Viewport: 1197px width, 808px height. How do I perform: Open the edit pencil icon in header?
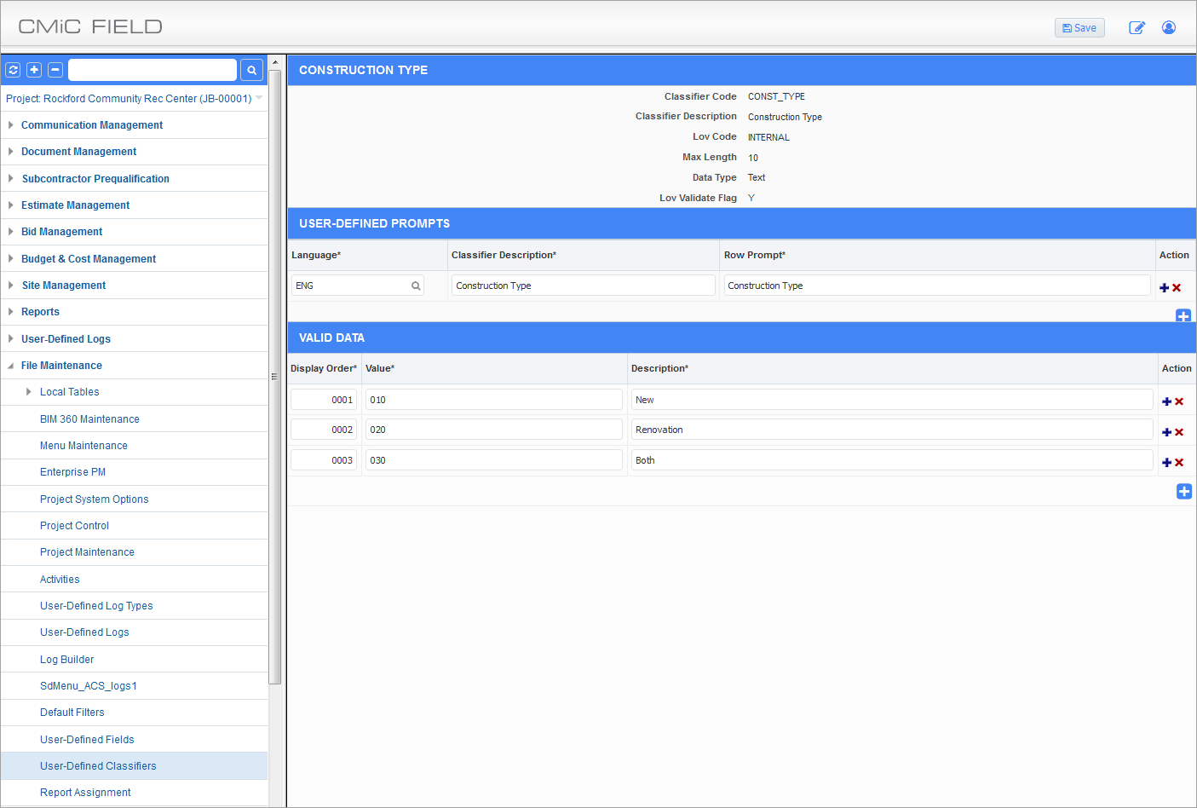tap(1137, 28)
